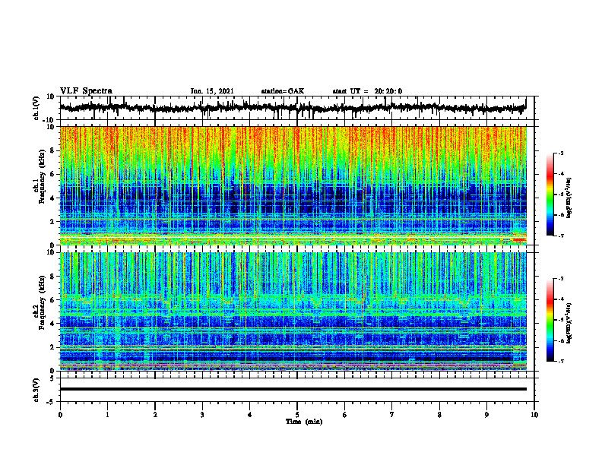The width and height of the screenshot is (602, 465).
Task: Click time axis tick label "1"
Action: (x=107, y=415)
